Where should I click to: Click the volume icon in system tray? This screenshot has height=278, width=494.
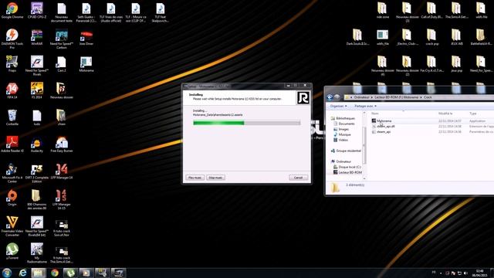click(465, 273)
